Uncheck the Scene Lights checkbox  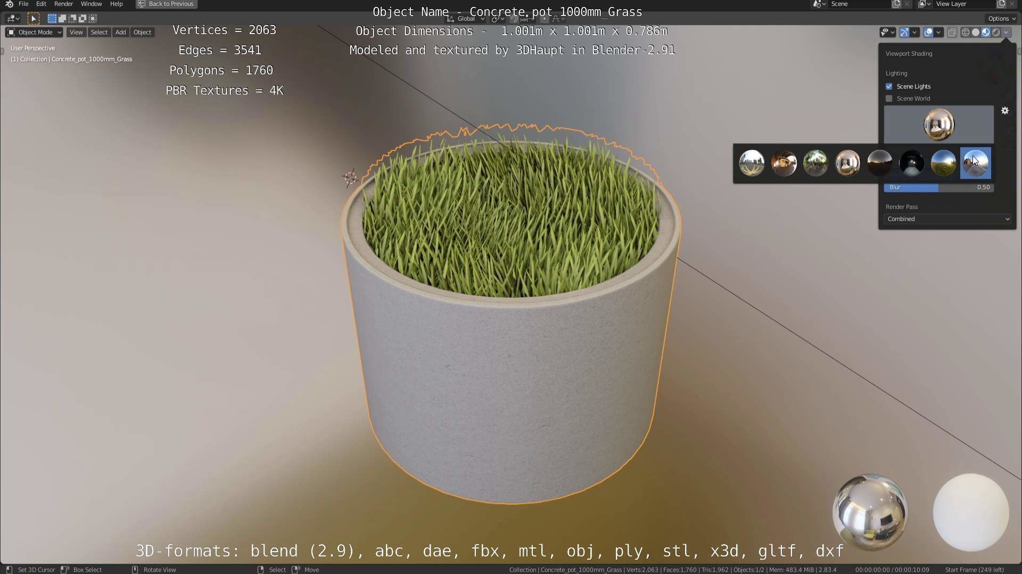tap(889, 87)
